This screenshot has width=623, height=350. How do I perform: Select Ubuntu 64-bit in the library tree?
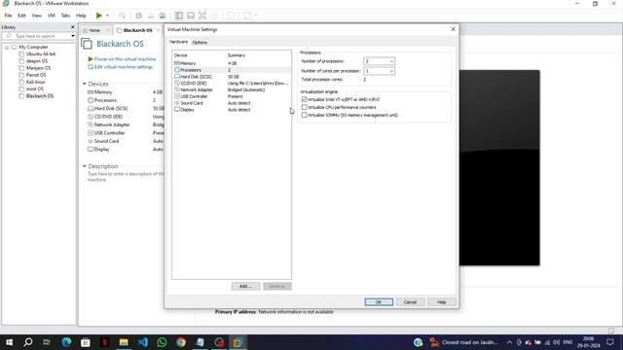[41, 54]
